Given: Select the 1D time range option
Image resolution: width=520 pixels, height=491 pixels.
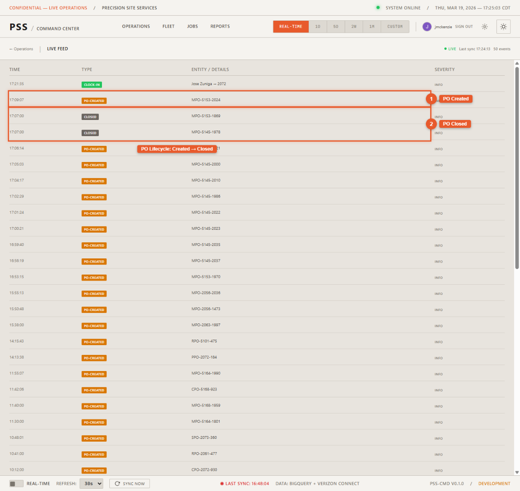Looking at the screenshot, I should 318,26.
